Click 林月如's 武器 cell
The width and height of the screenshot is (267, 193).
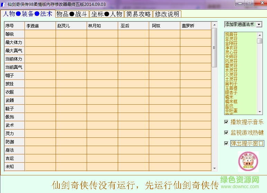click(102, 100)
